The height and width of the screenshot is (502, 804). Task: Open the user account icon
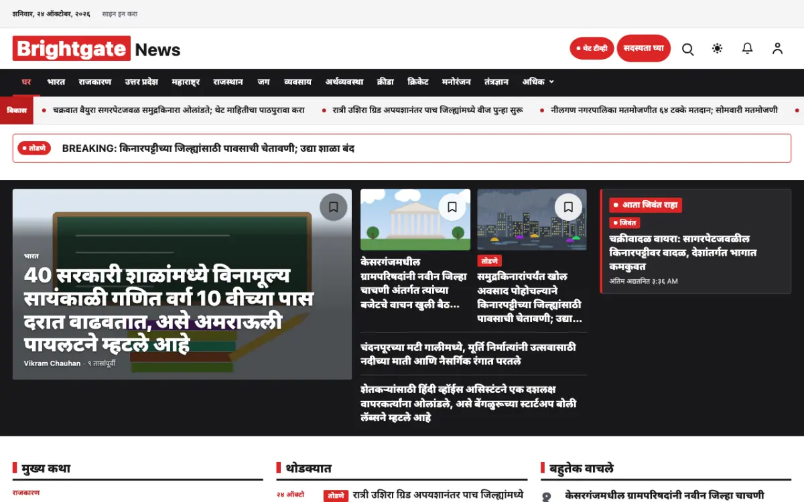click(x=777, y=49)
